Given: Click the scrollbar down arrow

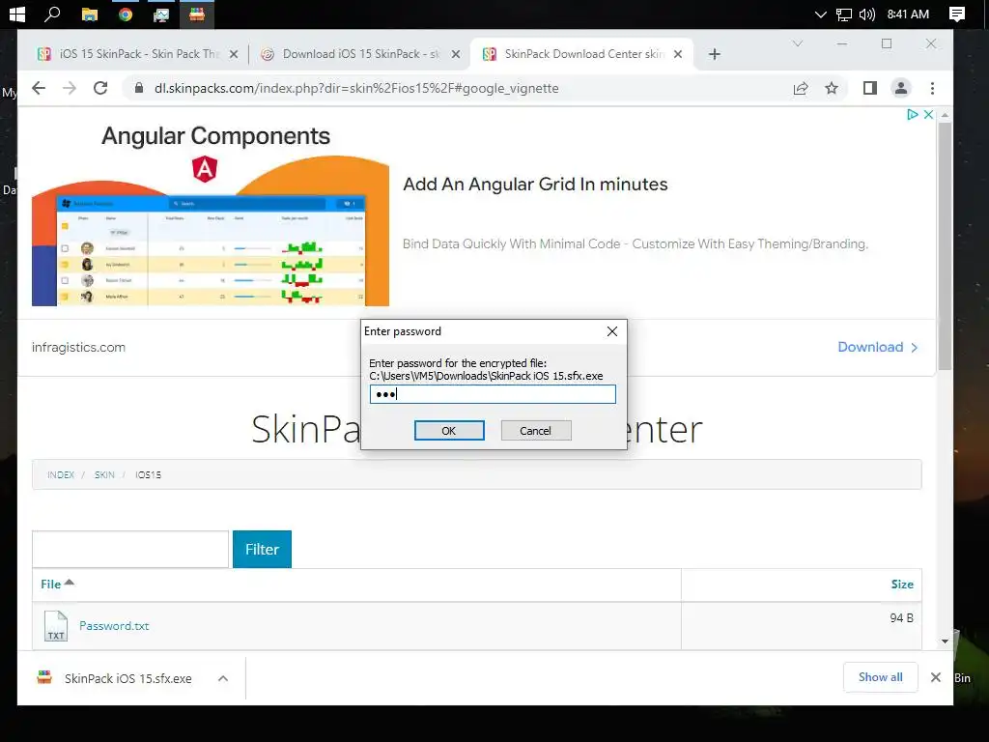Looking at the screenshot, I should coord(945,642).
